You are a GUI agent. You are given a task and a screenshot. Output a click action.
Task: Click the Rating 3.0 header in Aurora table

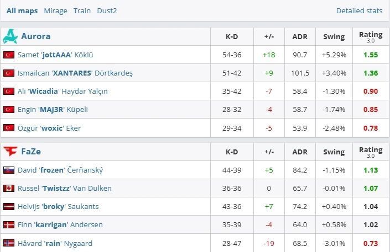(x=370, y=36)
